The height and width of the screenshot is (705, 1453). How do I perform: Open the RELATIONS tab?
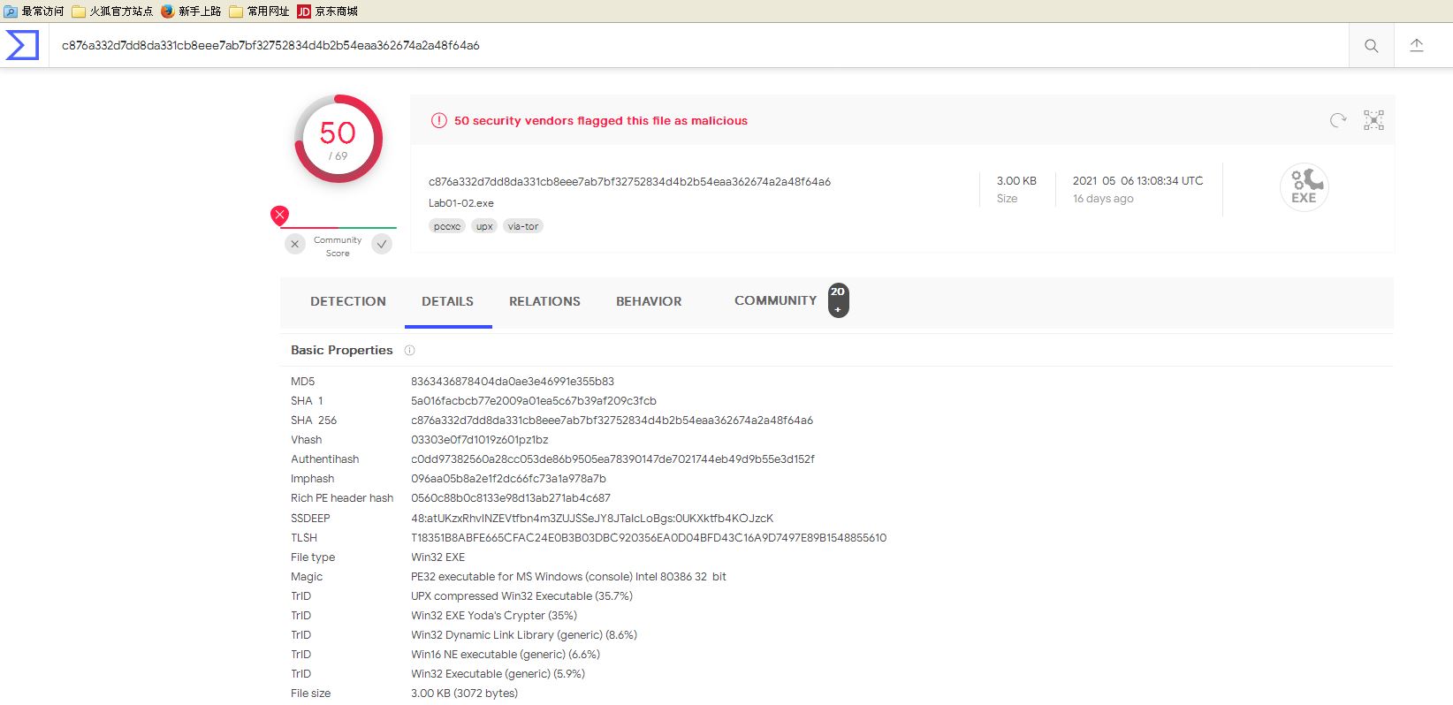(544, 301)
